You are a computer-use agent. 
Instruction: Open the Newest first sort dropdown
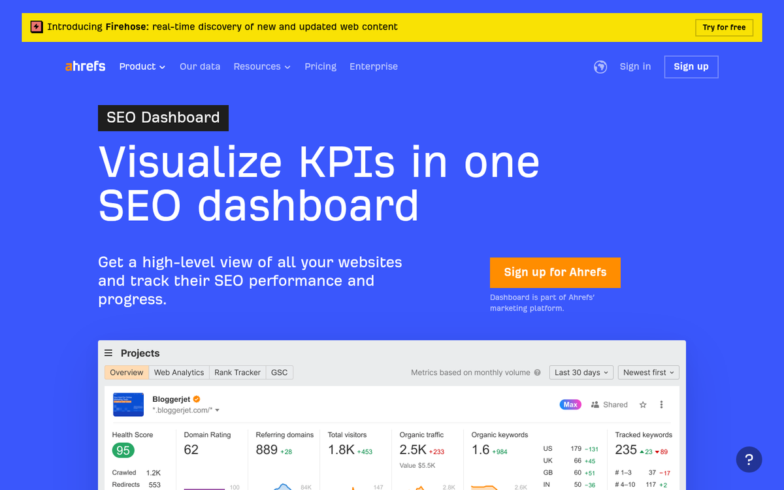648,372
